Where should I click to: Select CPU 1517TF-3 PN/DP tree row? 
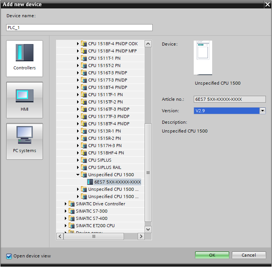101,116
